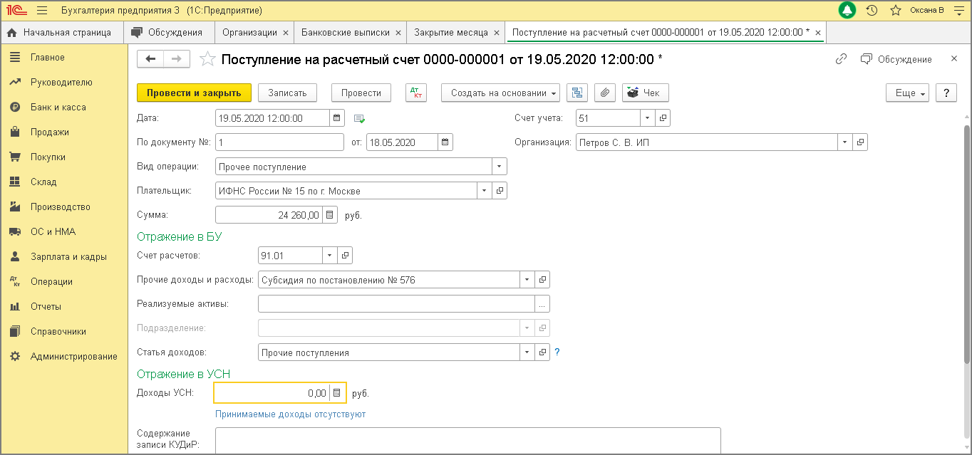
Task: Open the Зарплата и кадры section
Action: pyautogui.click(x=66, y=257)
